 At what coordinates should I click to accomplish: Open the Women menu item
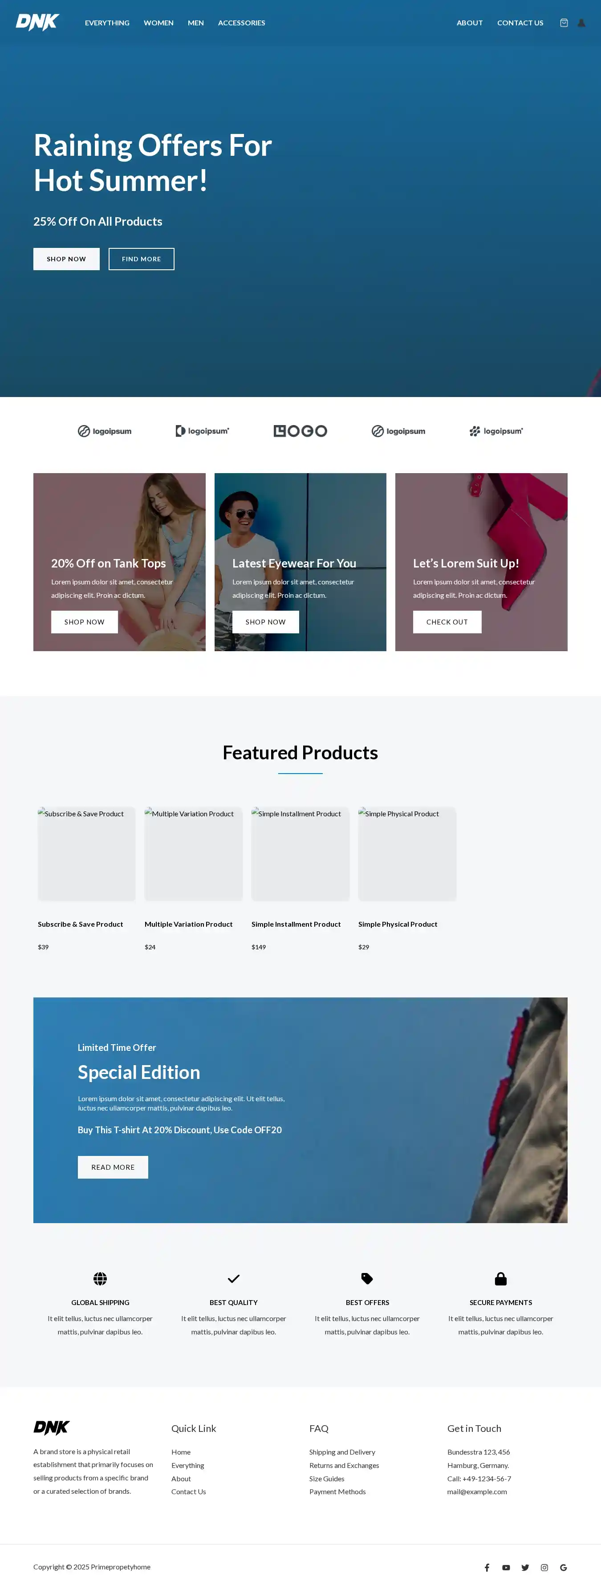158,23
